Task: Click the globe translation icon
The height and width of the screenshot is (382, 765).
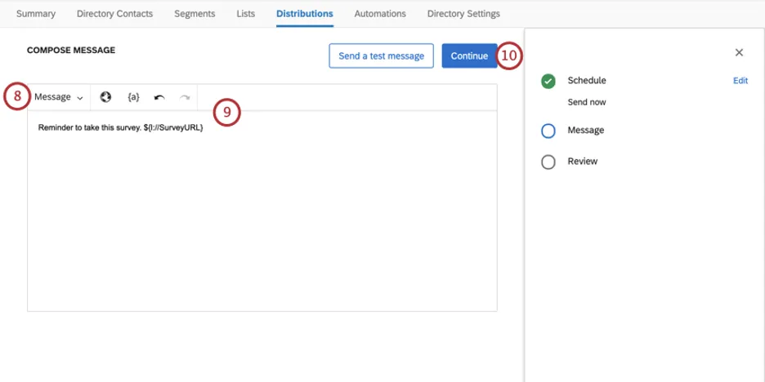Action: tap(105, 97)
